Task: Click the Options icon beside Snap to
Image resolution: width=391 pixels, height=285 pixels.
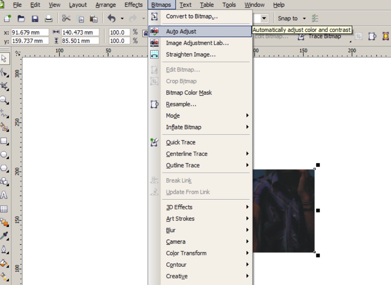Action: tap(315, 18)
